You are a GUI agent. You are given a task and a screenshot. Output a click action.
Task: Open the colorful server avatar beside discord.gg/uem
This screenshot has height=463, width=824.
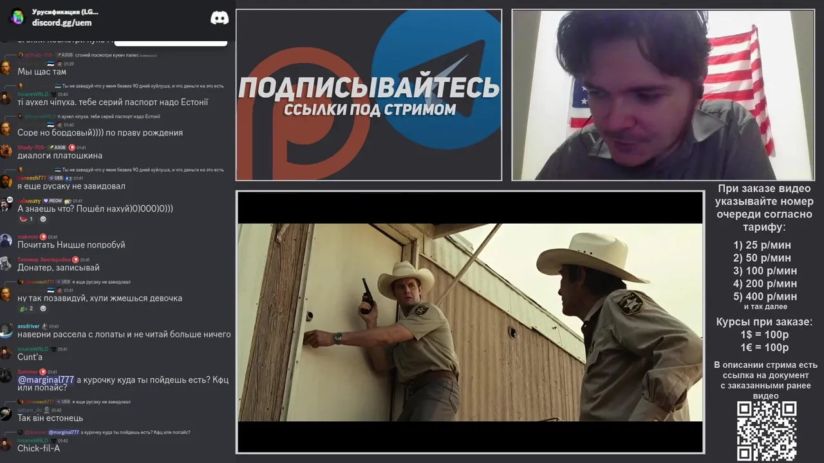(17, 17)
